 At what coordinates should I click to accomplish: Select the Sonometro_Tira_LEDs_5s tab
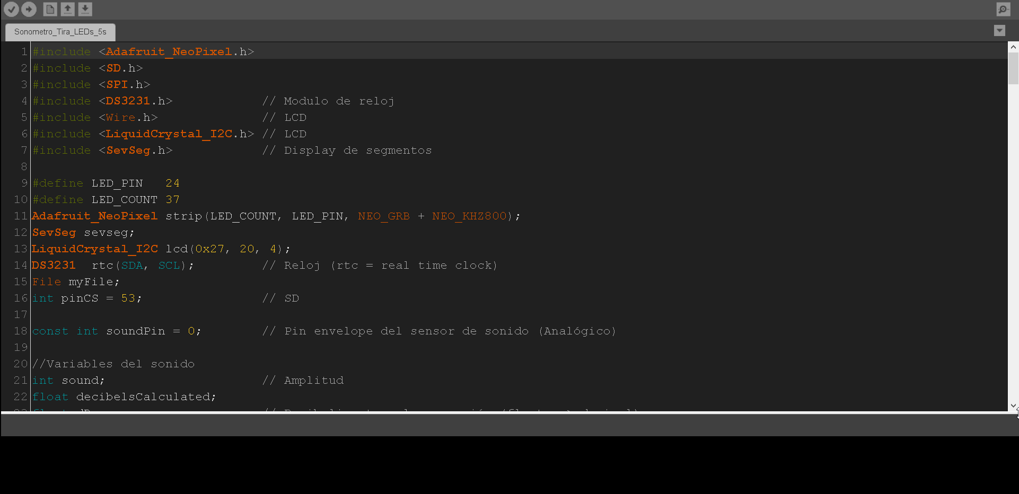(x=60, y=32)
